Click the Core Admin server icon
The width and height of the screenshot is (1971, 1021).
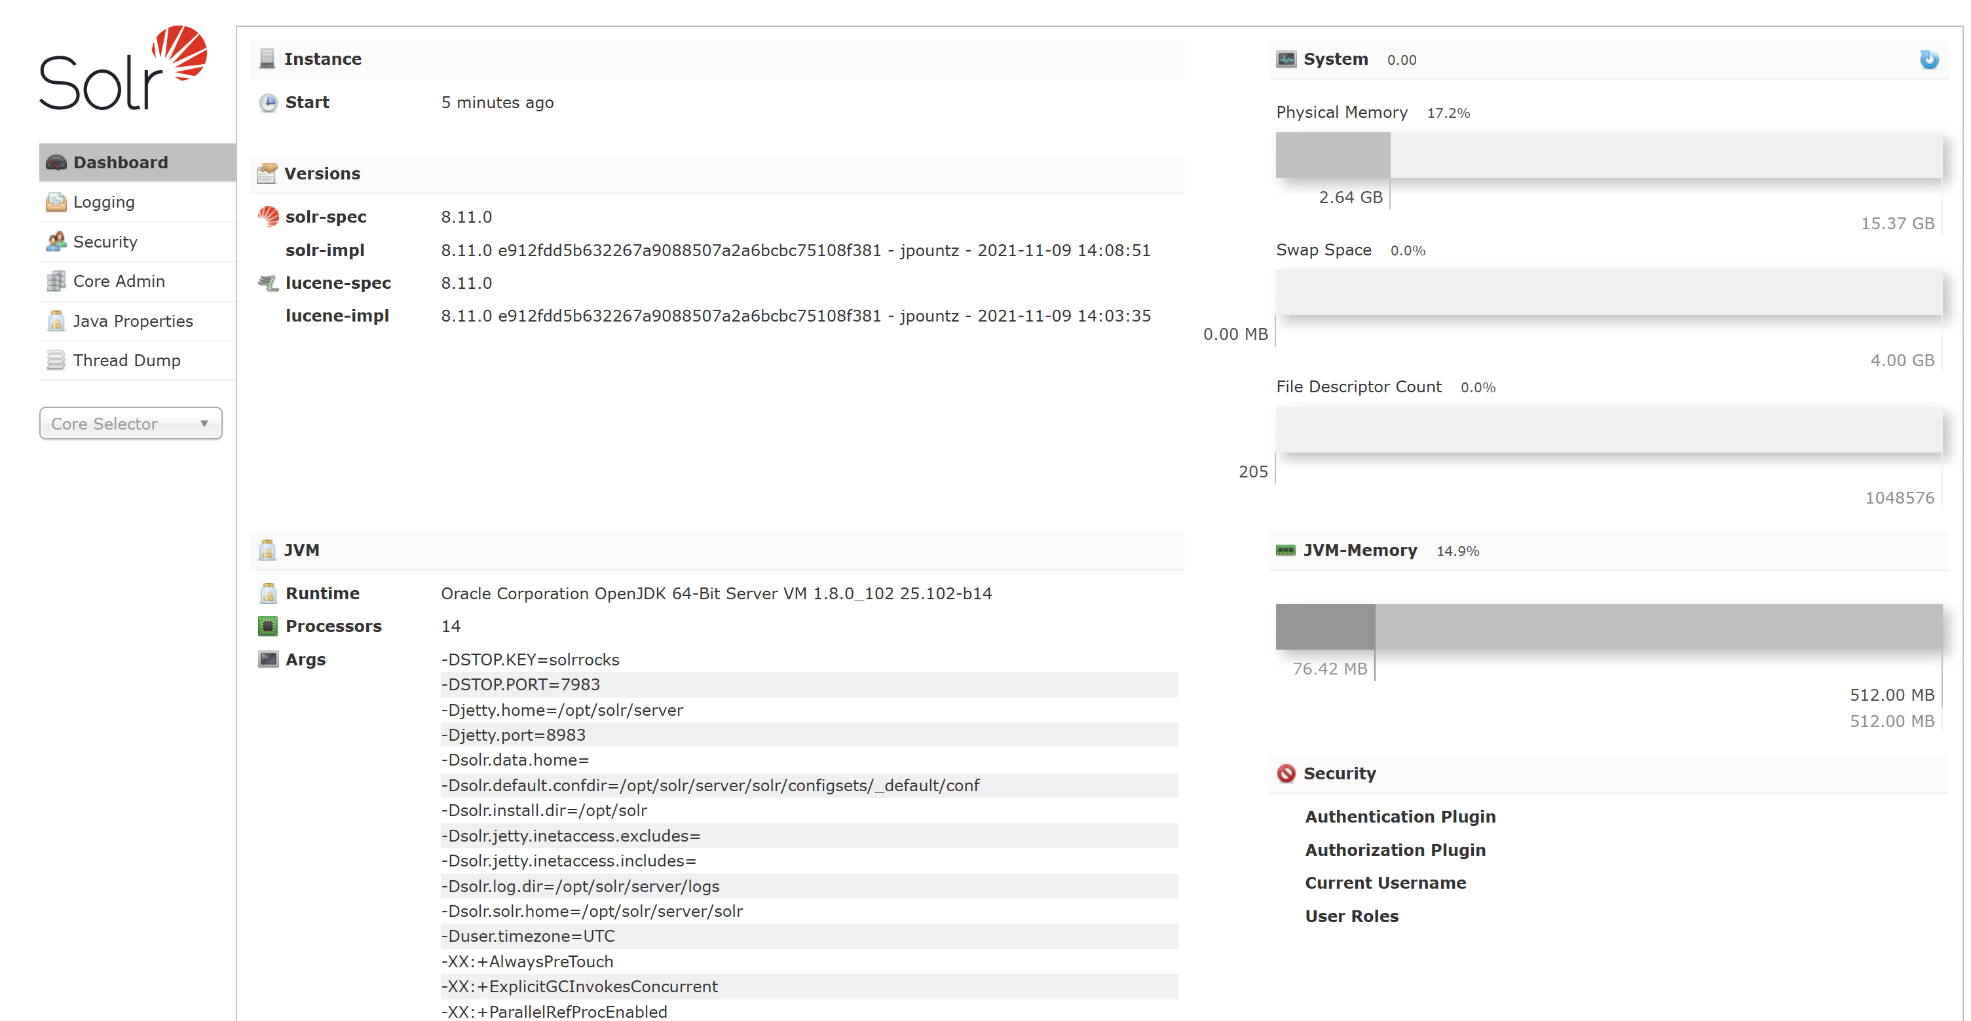56,282
